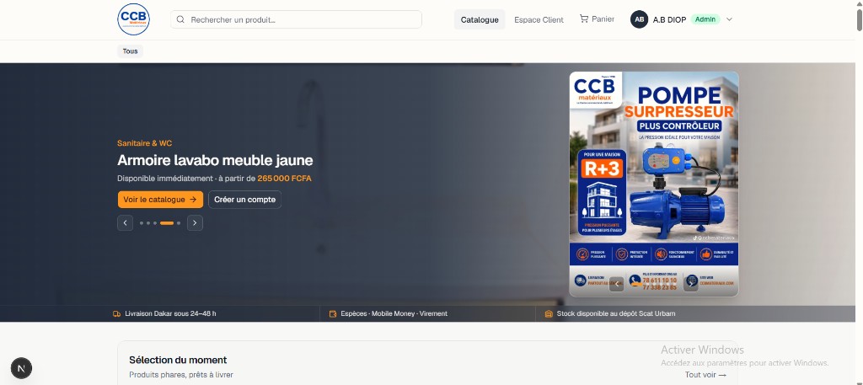The height and width of the screenshot is (385, 863).
Task: Open the Tout voir link
Action: (705, 375)
